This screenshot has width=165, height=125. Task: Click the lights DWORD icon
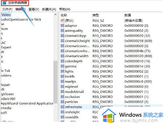(x=62, y=71)
